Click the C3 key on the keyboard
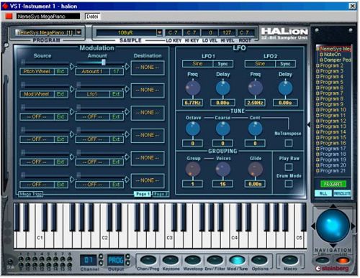The image size is (360, 278). point(169,237)
